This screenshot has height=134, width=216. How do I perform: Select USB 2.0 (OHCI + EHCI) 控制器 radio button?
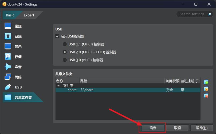click(x=65, y=52)
